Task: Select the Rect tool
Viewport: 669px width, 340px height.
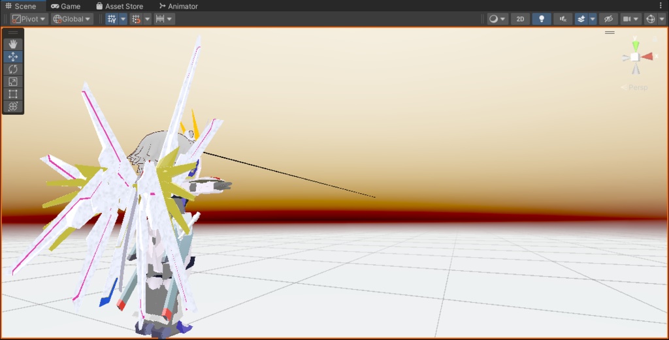Action: pyautogui.click(x=13, y=94)
